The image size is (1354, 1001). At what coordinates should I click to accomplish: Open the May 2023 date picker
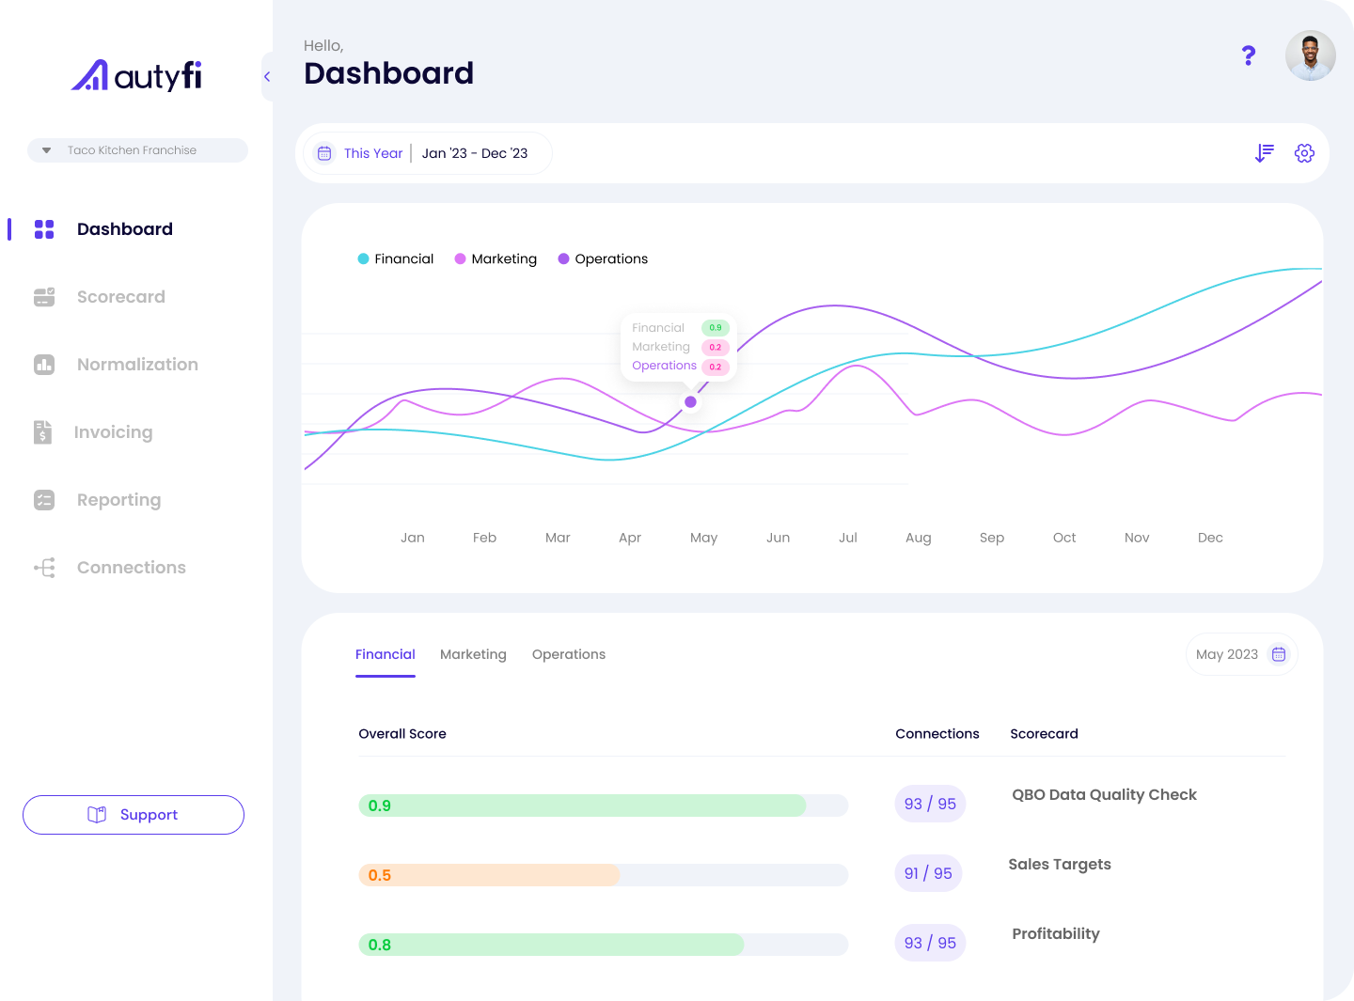pos(1241,654)
